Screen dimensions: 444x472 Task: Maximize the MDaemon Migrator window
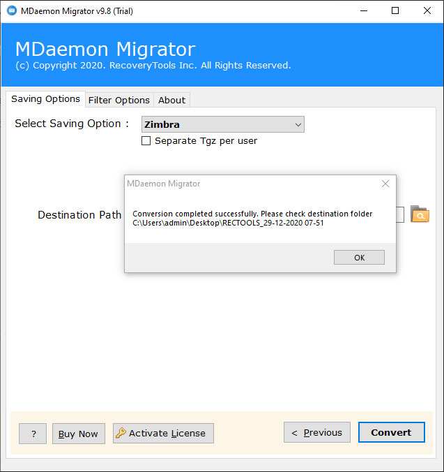pos(395,11)
